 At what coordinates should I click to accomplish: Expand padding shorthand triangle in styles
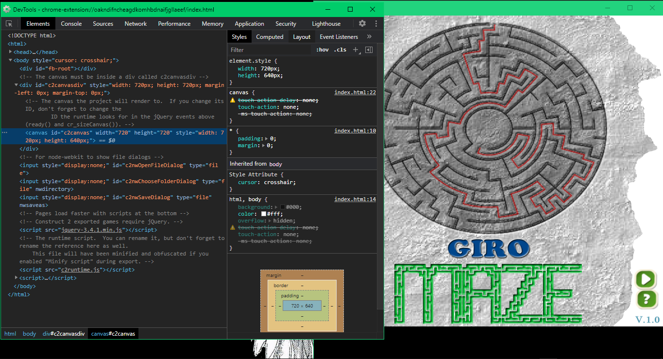pos(267,138)
